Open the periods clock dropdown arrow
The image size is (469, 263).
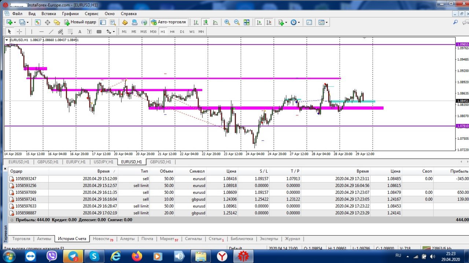pyautogui.click(x=299, y=22)
